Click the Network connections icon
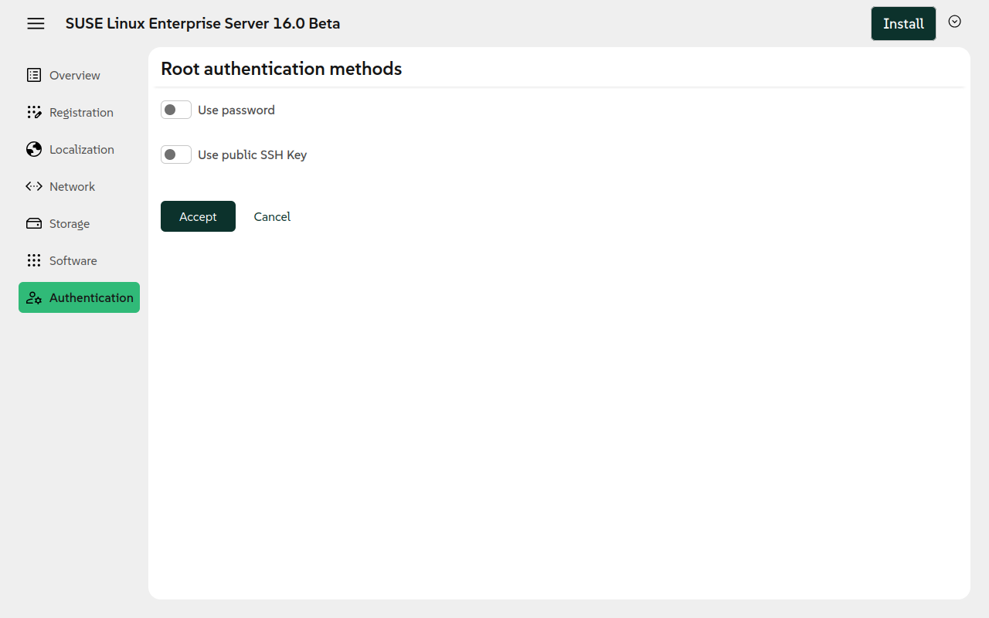Viewport: 989px width, 618px height. click(x=34, y=186)
